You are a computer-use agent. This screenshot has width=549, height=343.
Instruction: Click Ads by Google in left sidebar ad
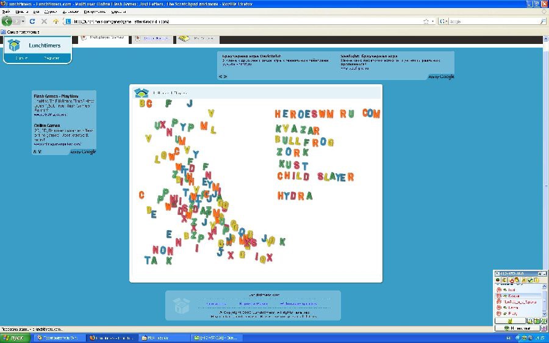click(x=83, y=152)
